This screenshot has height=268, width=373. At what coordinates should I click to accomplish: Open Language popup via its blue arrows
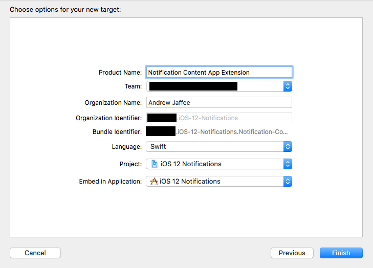coord(288,147)
